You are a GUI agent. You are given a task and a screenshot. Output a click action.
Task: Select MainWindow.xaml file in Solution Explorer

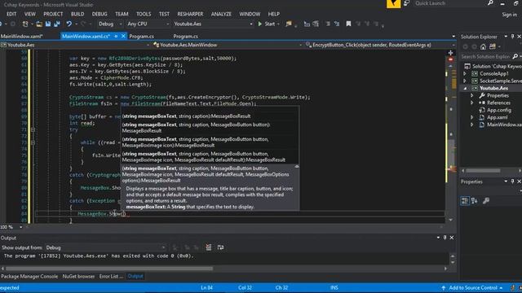click(504, 125)
